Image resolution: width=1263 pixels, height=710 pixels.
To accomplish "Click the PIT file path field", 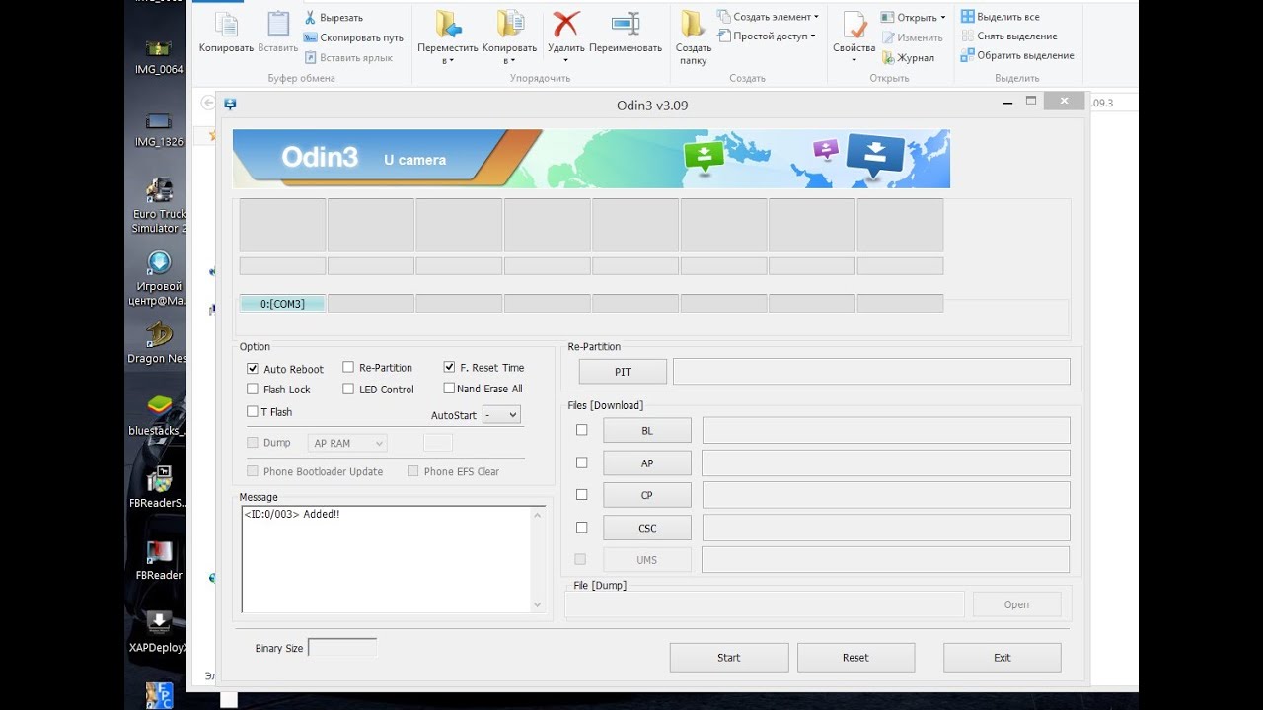I will point(871,372).
